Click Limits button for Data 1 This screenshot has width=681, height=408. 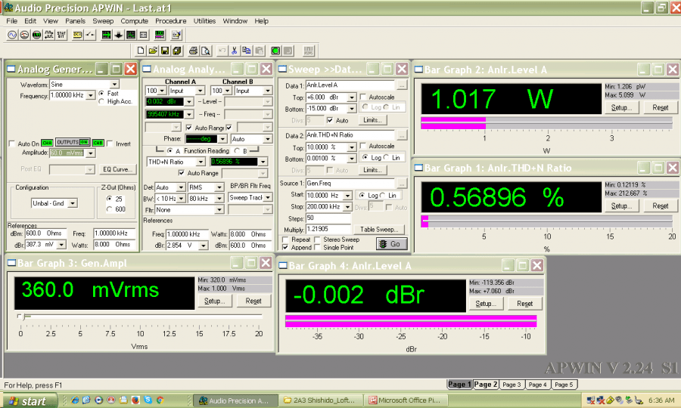[372, 120]
